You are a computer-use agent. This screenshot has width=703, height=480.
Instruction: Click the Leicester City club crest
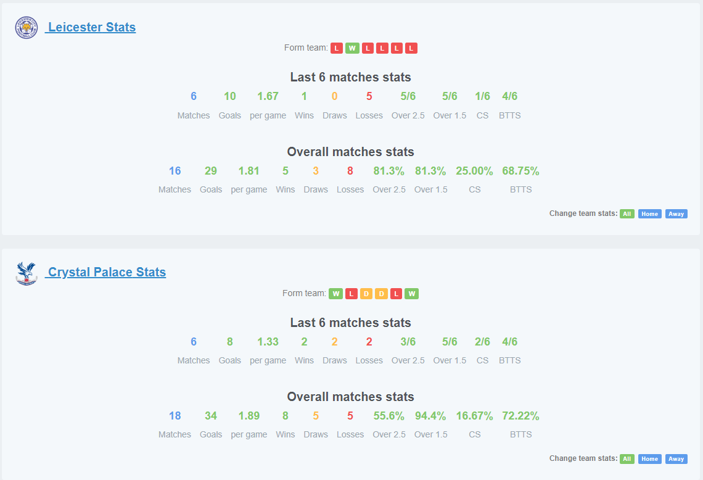[26, 27]
